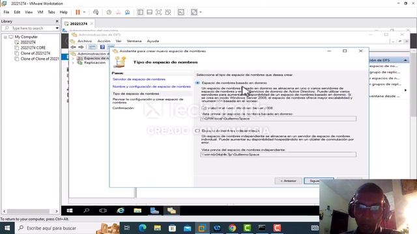417x234 pixels.
Task: Take a snapshot using the clock icon
Action: pos(109,12)
